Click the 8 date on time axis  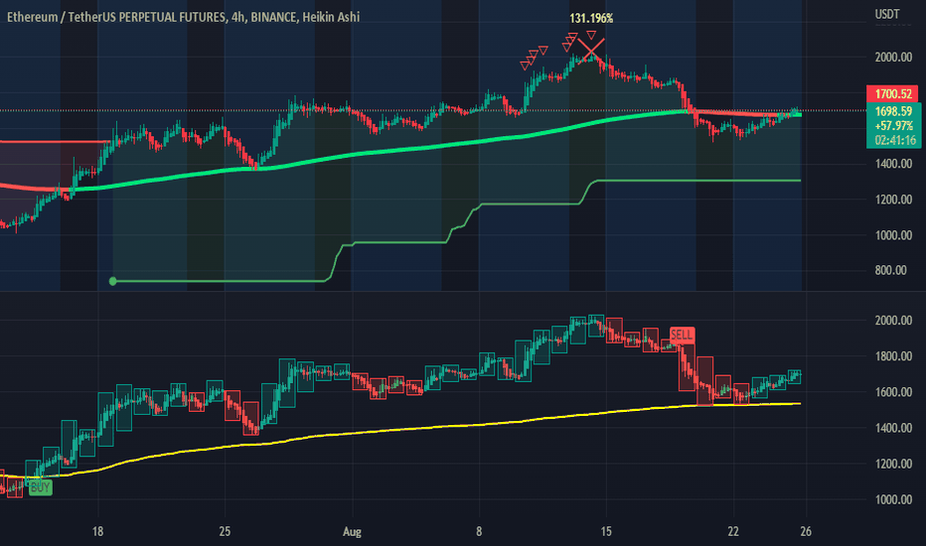point(479,531)
